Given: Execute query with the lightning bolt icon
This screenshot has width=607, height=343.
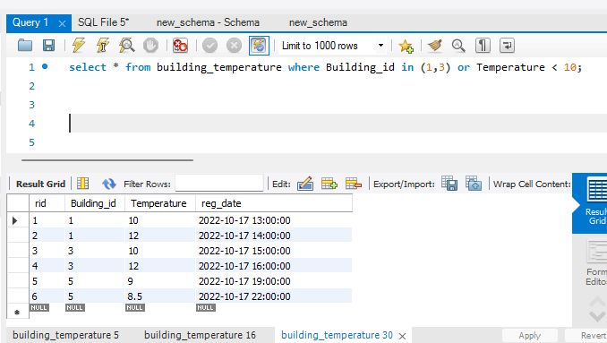Looking at the screenshot, I should point(79,46).
